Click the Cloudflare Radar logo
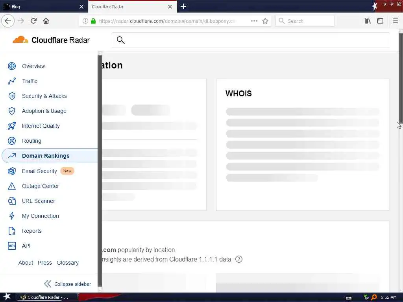 [51, 40]
